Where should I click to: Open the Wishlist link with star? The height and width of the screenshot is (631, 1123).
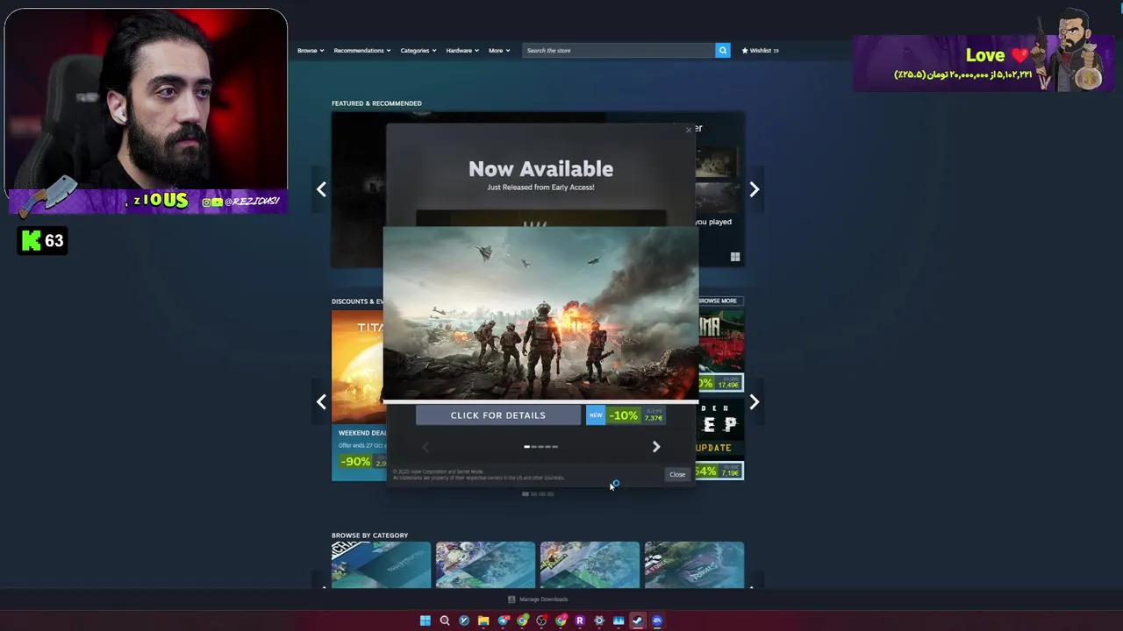tap(760, 51)
